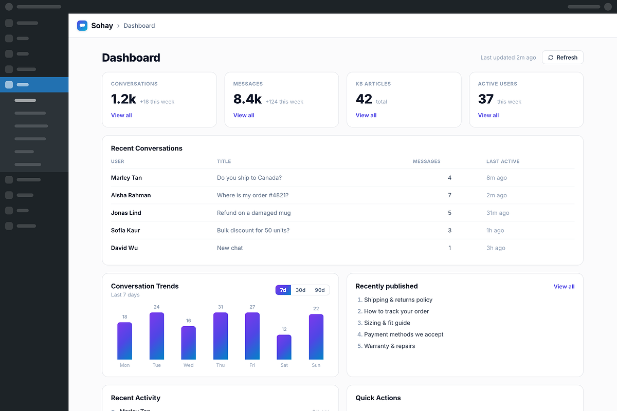This screenshot has width=617, height=411.
Task: Click the 1.2k conversations count
Action: [123, 99]
